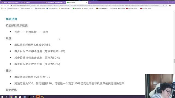The width and height of the screenshot is (175, 98).
Task: Switch to the second browser tab
Action: [33, 2]
